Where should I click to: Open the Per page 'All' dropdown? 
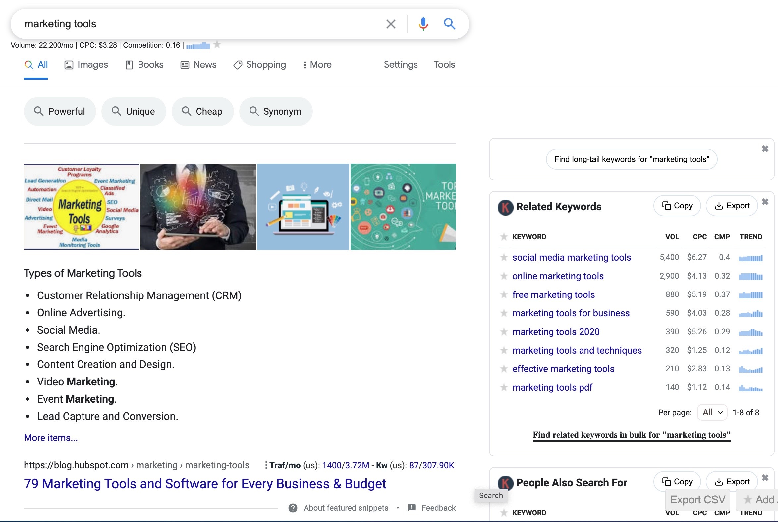712,413
